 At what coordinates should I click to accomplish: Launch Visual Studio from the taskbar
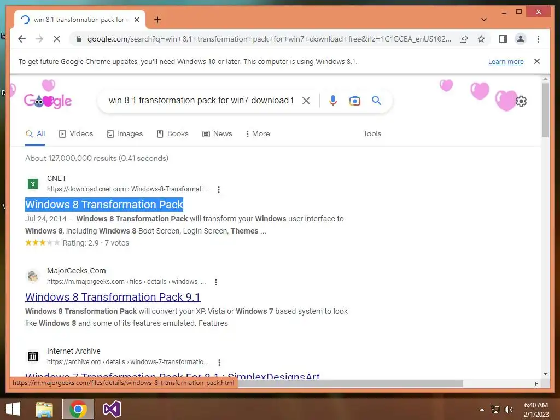coord(112,409)
